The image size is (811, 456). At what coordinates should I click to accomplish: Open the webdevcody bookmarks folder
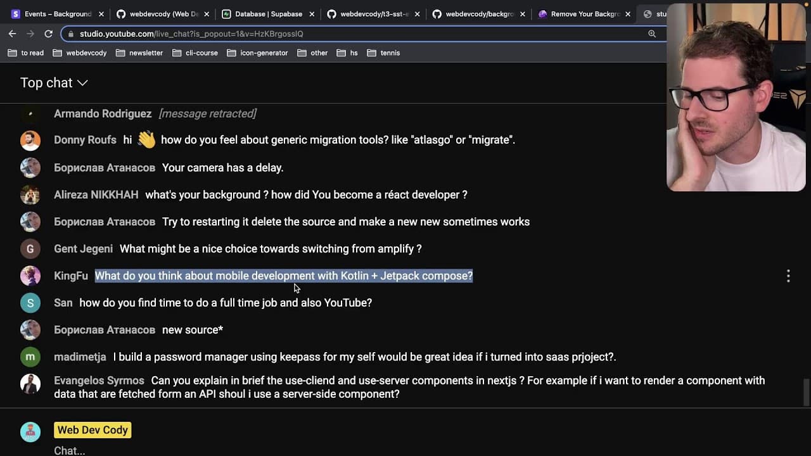80,53
